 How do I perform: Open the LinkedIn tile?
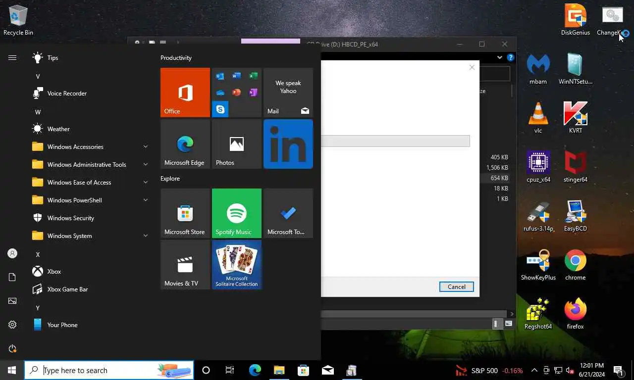click(288, 144)
